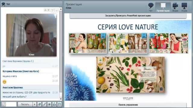Open the emoticon picker beside input field
Viewport: 193px width, 108px height.
coord(4,104)
